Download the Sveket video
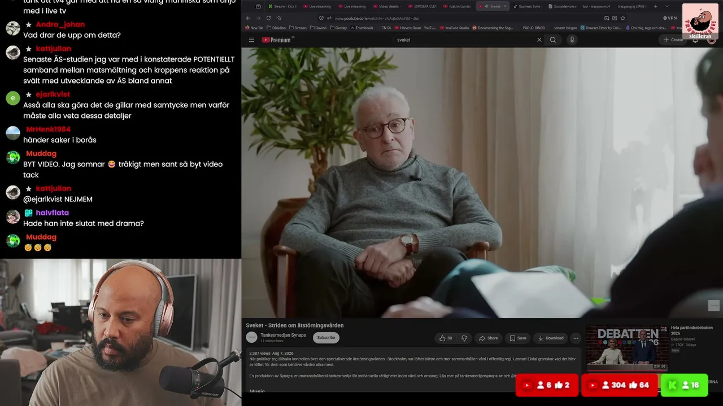This screenshot has width=723, height=406. tap(551, 338)
